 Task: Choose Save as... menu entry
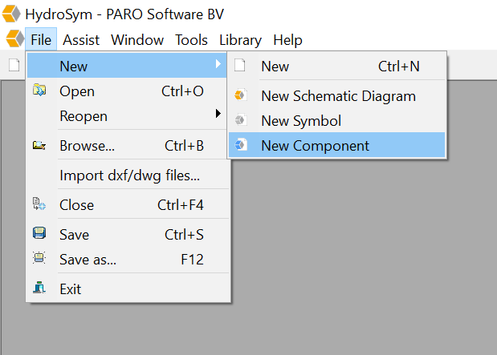coord(127,259)
